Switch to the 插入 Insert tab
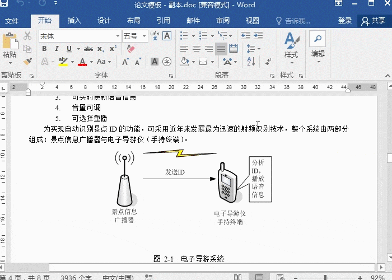 pos(74,21)
